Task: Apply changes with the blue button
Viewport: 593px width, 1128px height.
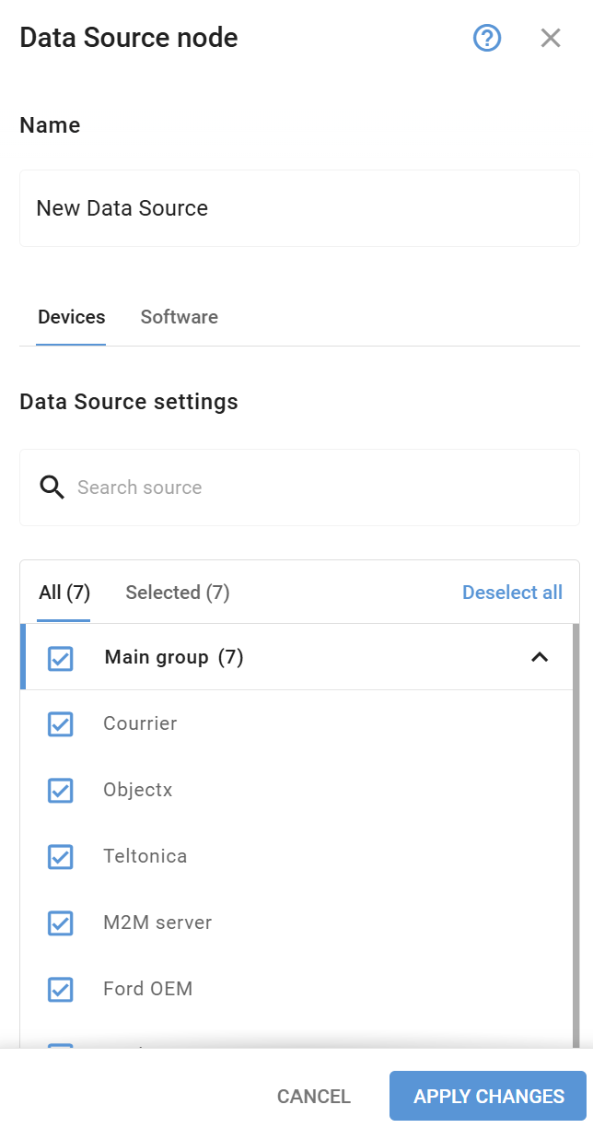Action: click(488, 1097)
